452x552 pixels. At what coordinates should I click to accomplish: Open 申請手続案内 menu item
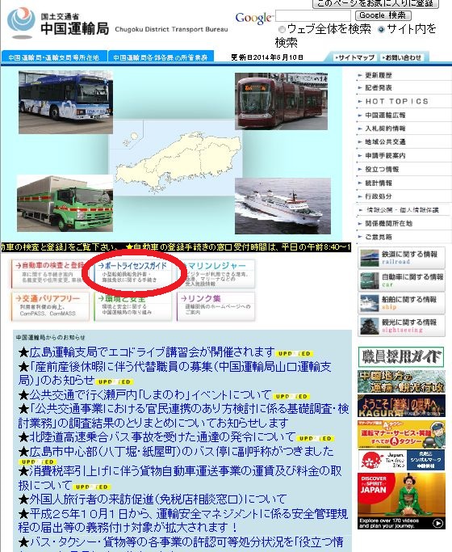pos(385,156)
